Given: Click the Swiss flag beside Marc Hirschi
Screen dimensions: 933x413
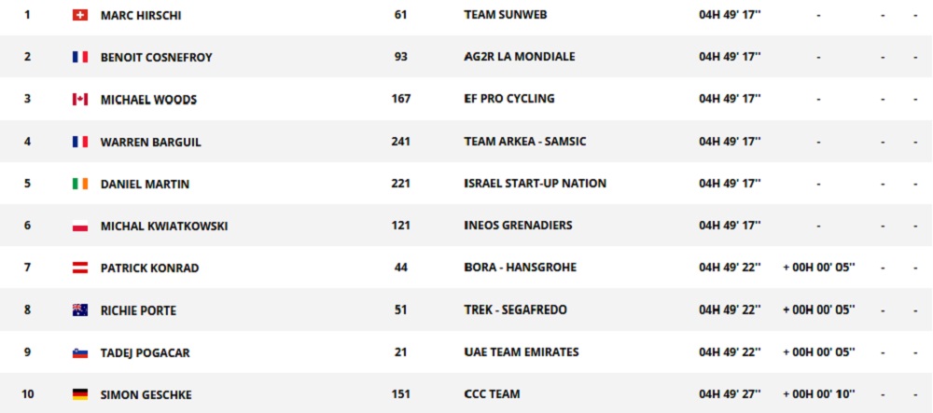Looking at the screenshot, I should (x=80, y=15).
